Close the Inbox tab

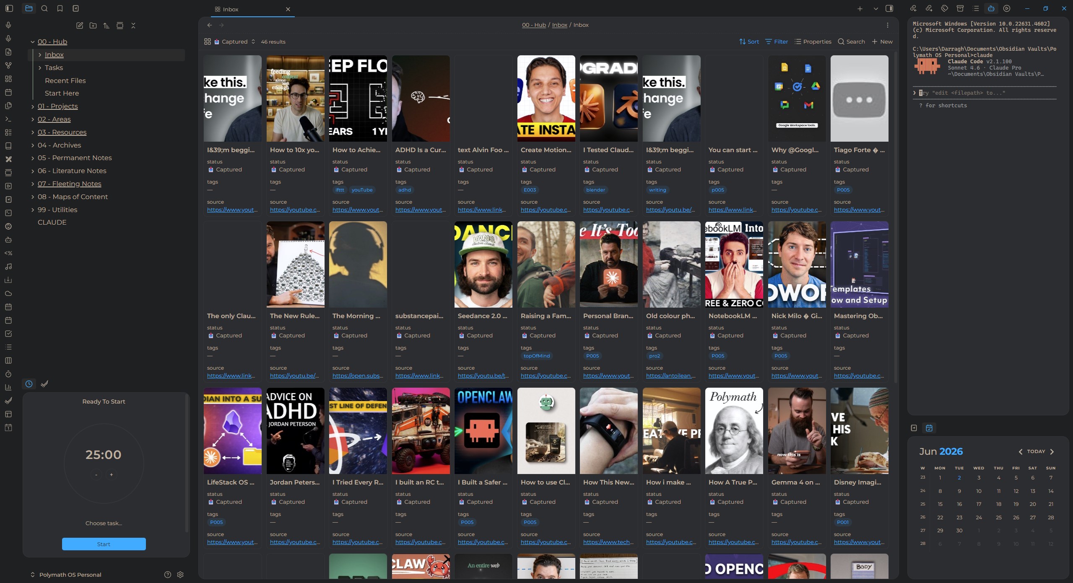[288, 9]
